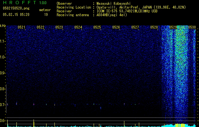The height and width of the screenshot is (127, 199).
Task: Select the file name 0502150520.png
Action: [16, 8]
